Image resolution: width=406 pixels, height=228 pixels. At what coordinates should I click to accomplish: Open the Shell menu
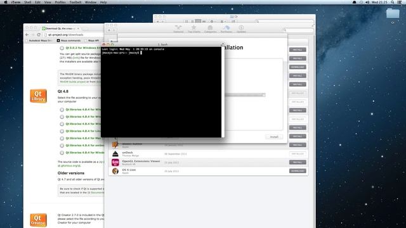pyautogui.click(x=27, y=2)
